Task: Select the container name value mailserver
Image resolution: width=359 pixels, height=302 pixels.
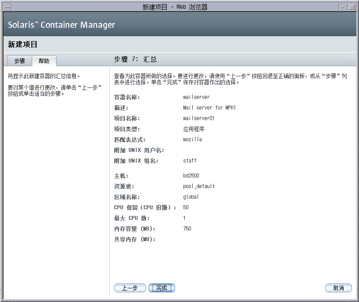Action: (x=196, y=97)
